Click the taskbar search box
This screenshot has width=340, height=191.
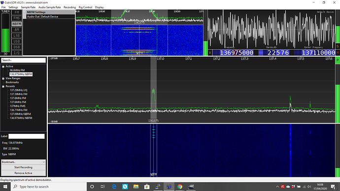[x=49, y=187]
